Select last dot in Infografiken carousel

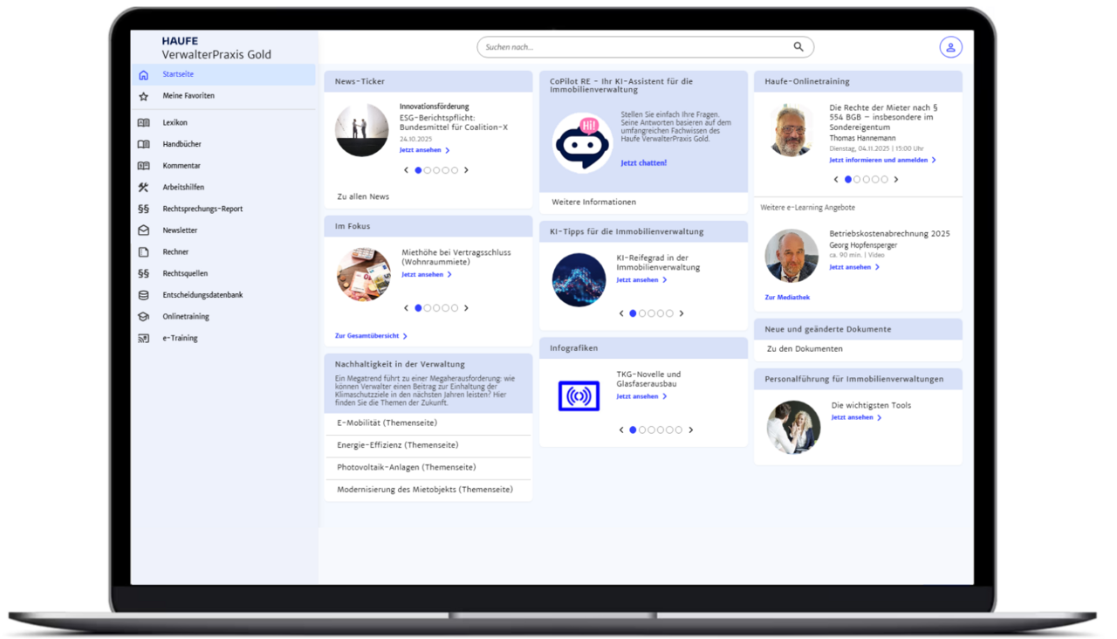tap(678, 430)
